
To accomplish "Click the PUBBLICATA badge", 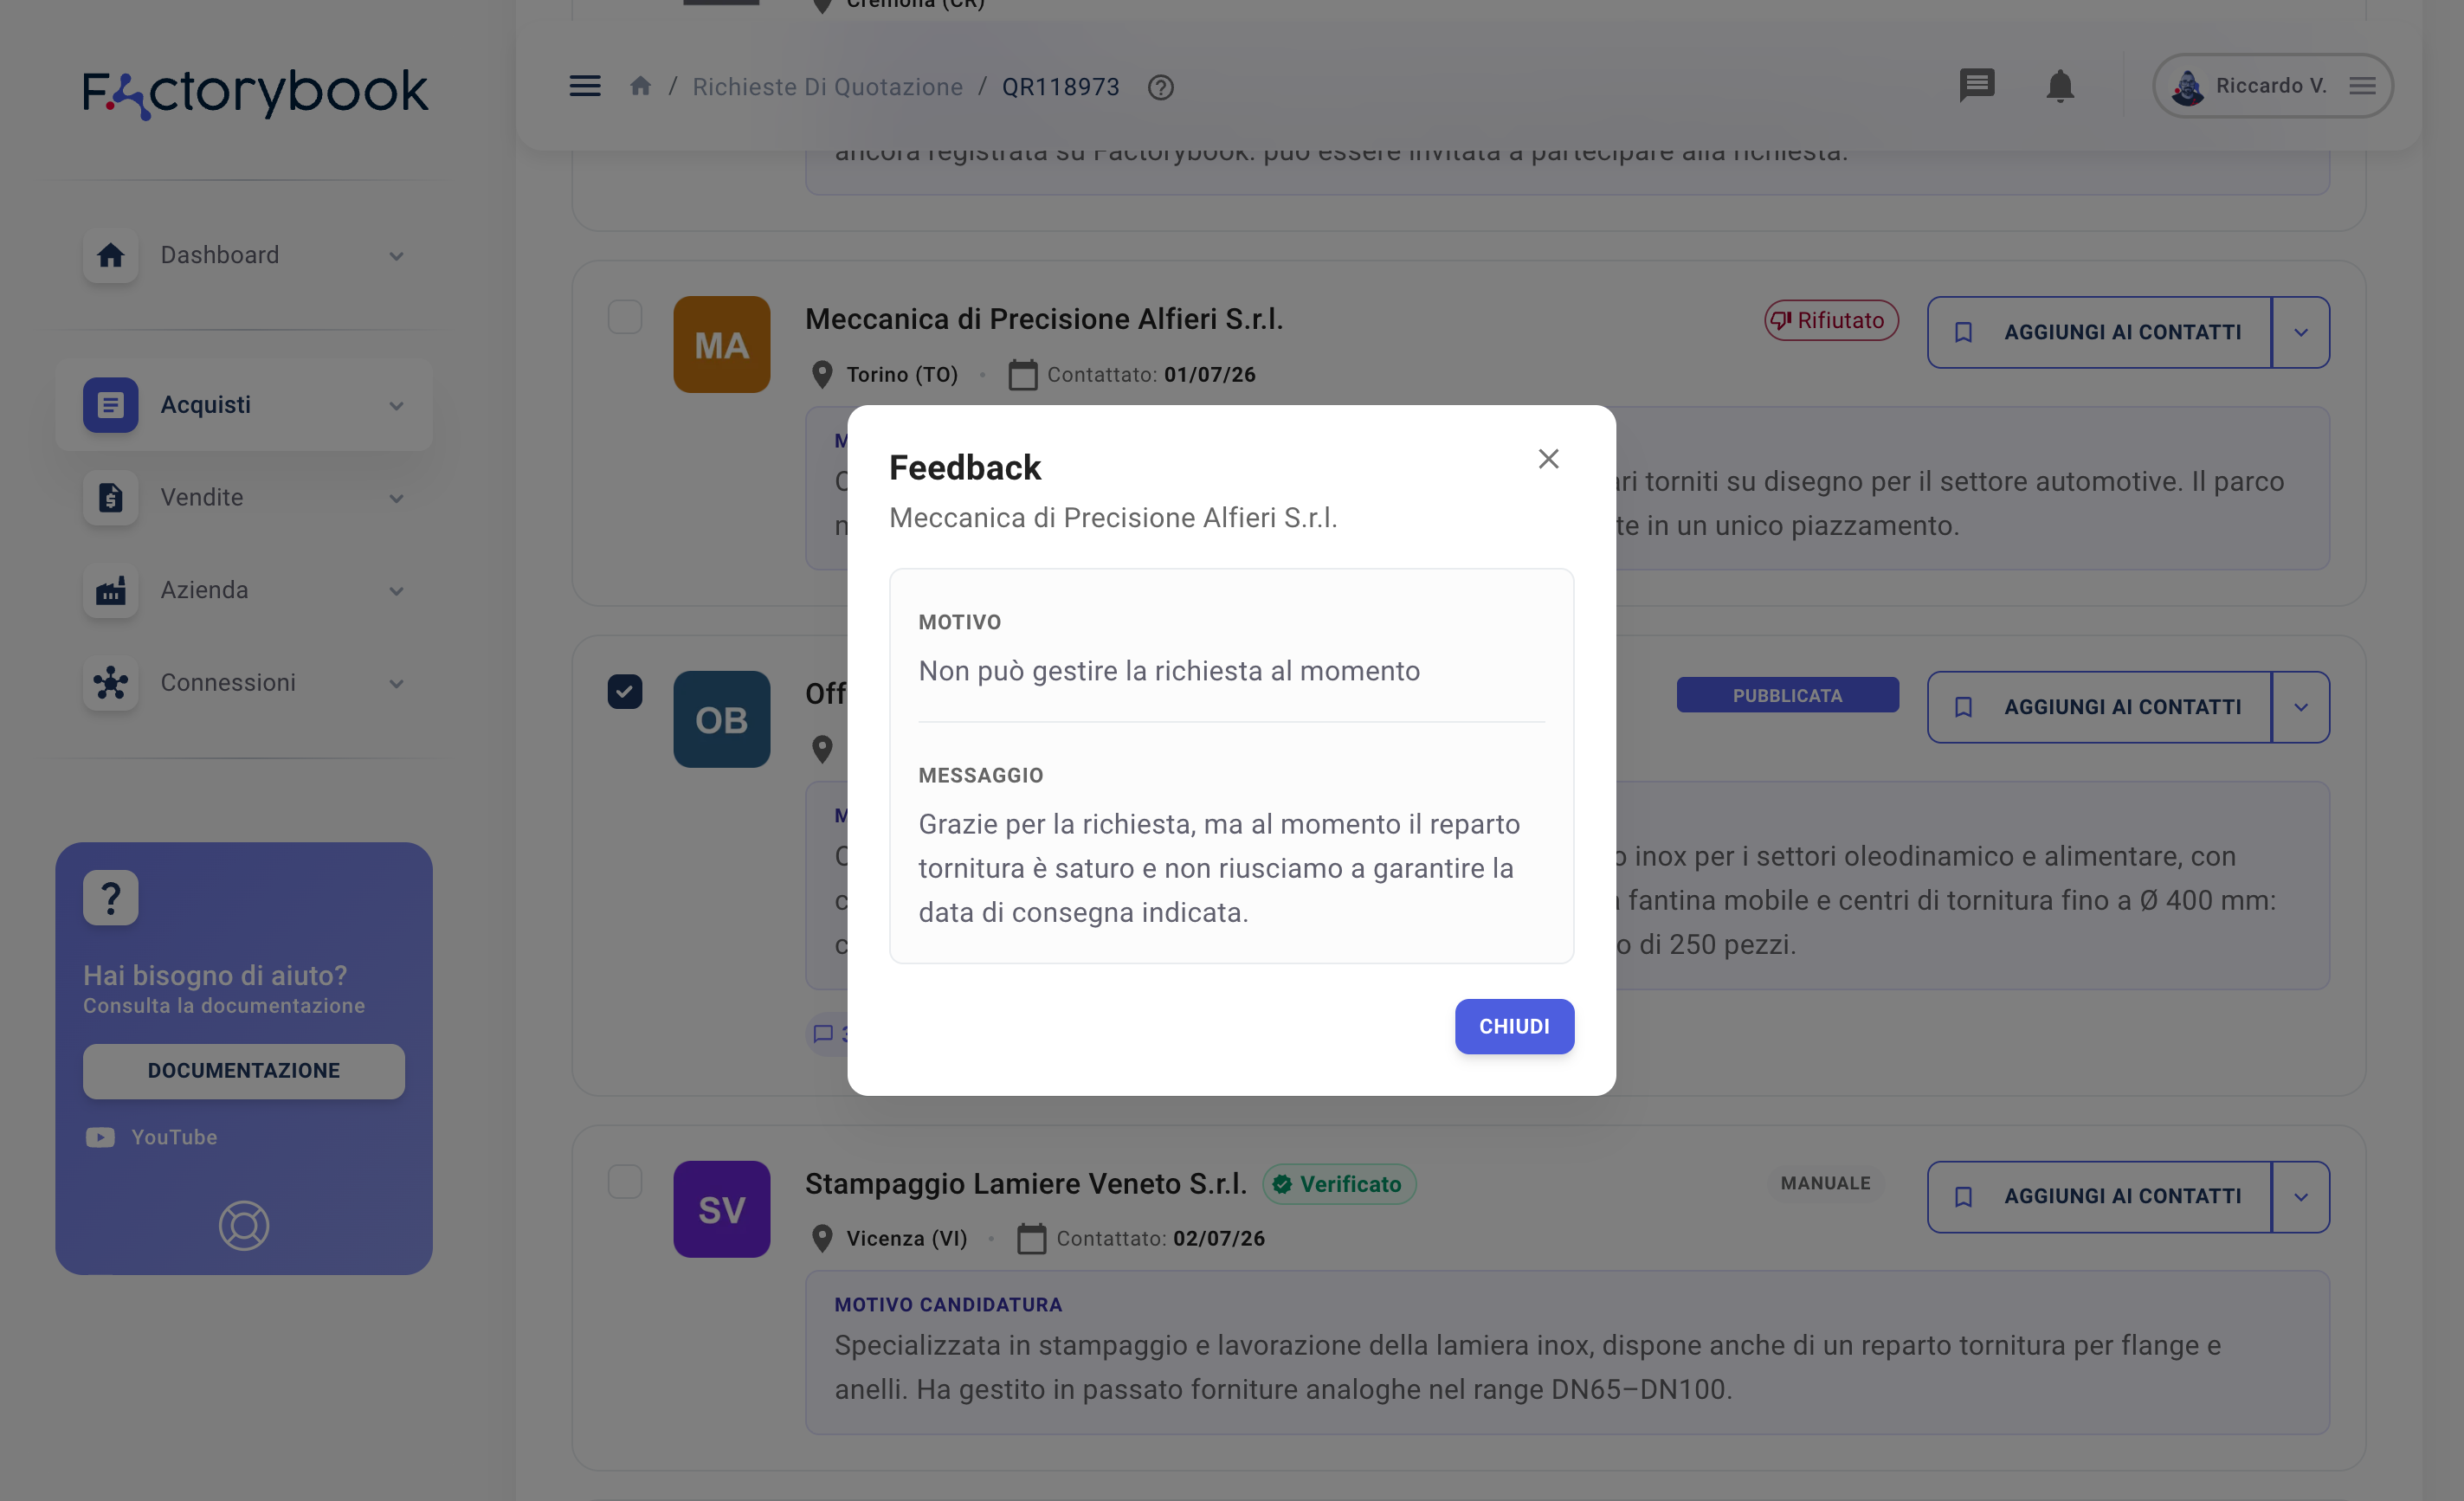I will [x=1787, y=695].
